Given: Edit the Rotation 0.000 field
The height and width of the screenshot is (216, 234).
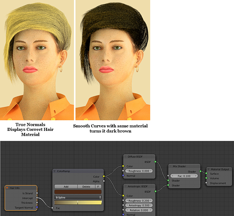Looking at the screenshot, I should pos(139,210).
